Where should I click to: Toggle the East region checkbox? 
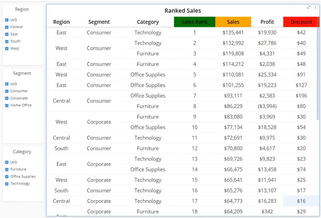point(7,34)
